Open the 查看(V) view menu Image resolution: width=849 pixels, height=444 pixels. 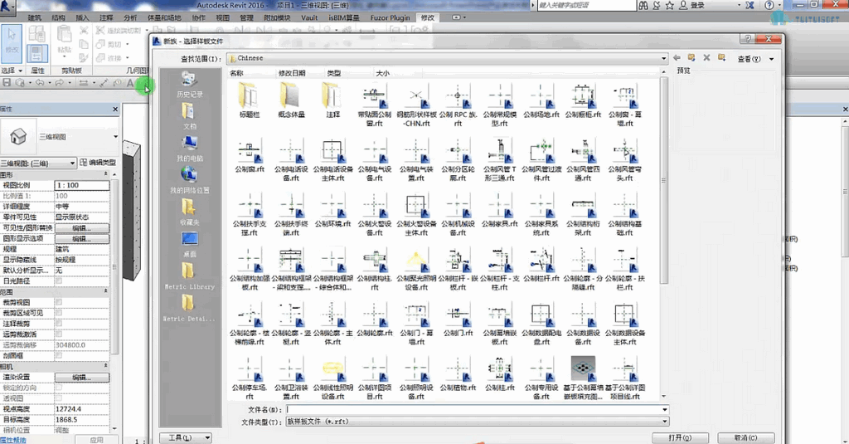click(x=755, y=59)
